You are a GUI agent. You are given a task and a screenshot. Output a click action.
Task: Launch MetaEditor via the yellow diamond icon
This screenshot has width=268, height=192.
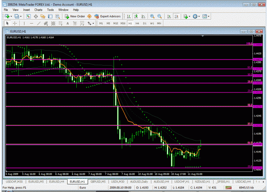coord(89,16)
